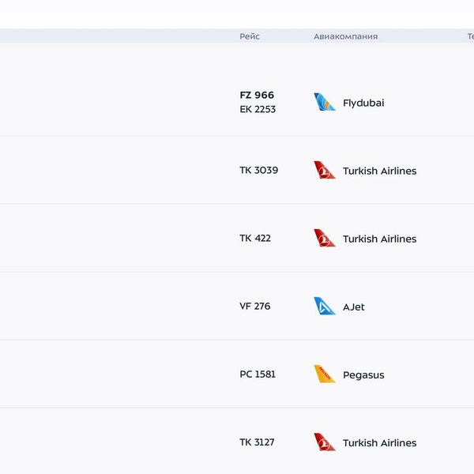Click Turkish Airlines logo beside TK 3039
474x474 pixels.
tap(325, 170)
